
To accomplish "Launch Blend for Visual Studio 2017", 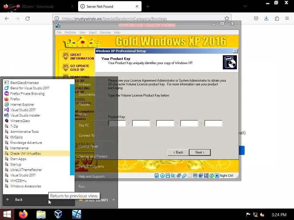I will (x=37, y=88).
